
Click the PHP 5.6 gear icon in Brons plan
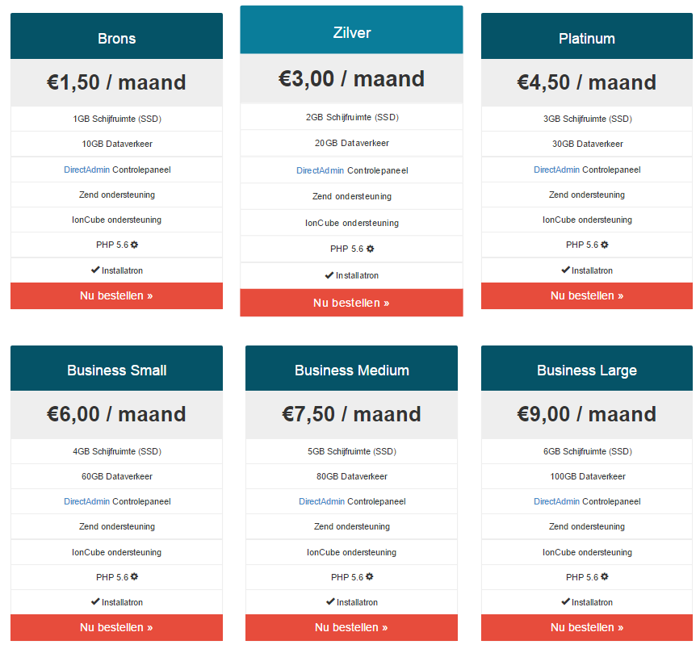click(x=134, y=245)
